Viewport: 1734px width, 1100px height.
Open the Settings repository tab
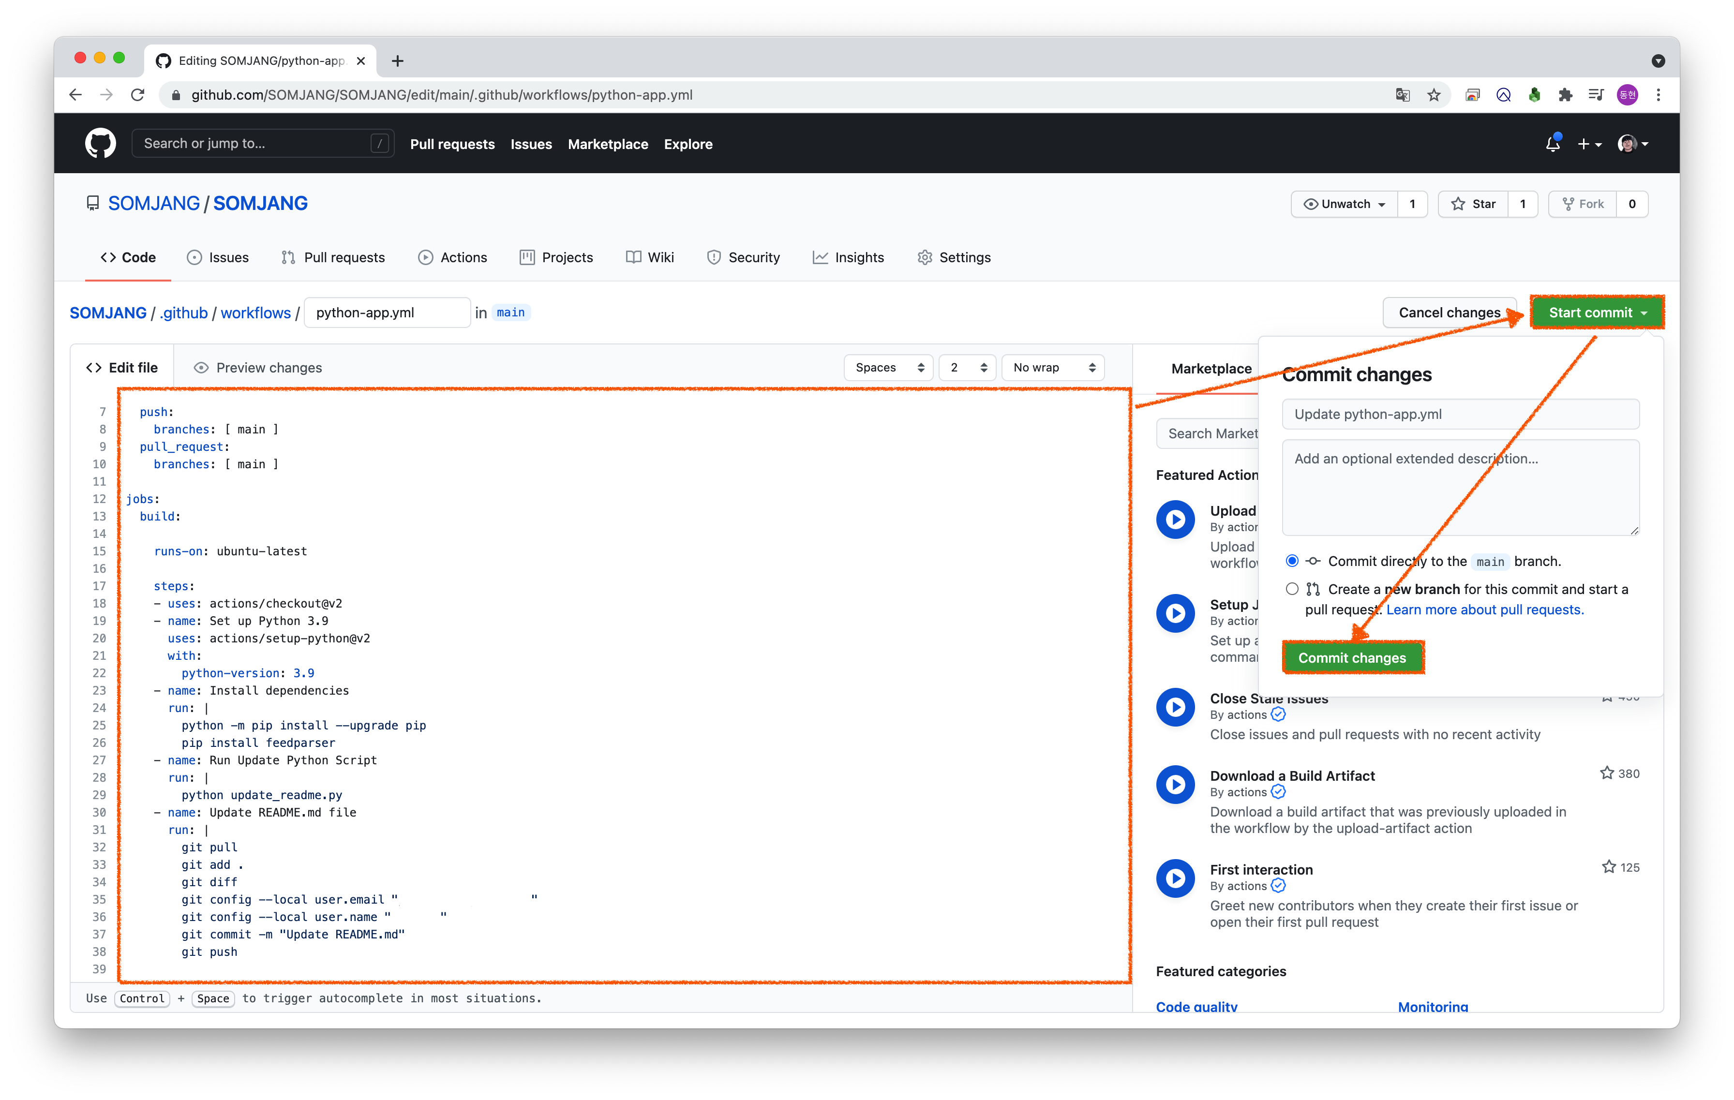point(954,258)
